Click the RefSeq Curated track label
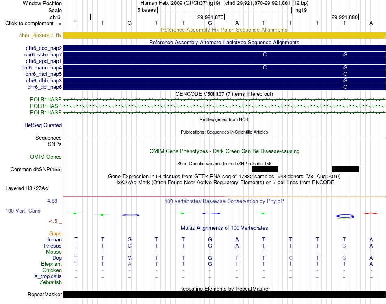This screenshot has width=386, height=304. point(43,125)
